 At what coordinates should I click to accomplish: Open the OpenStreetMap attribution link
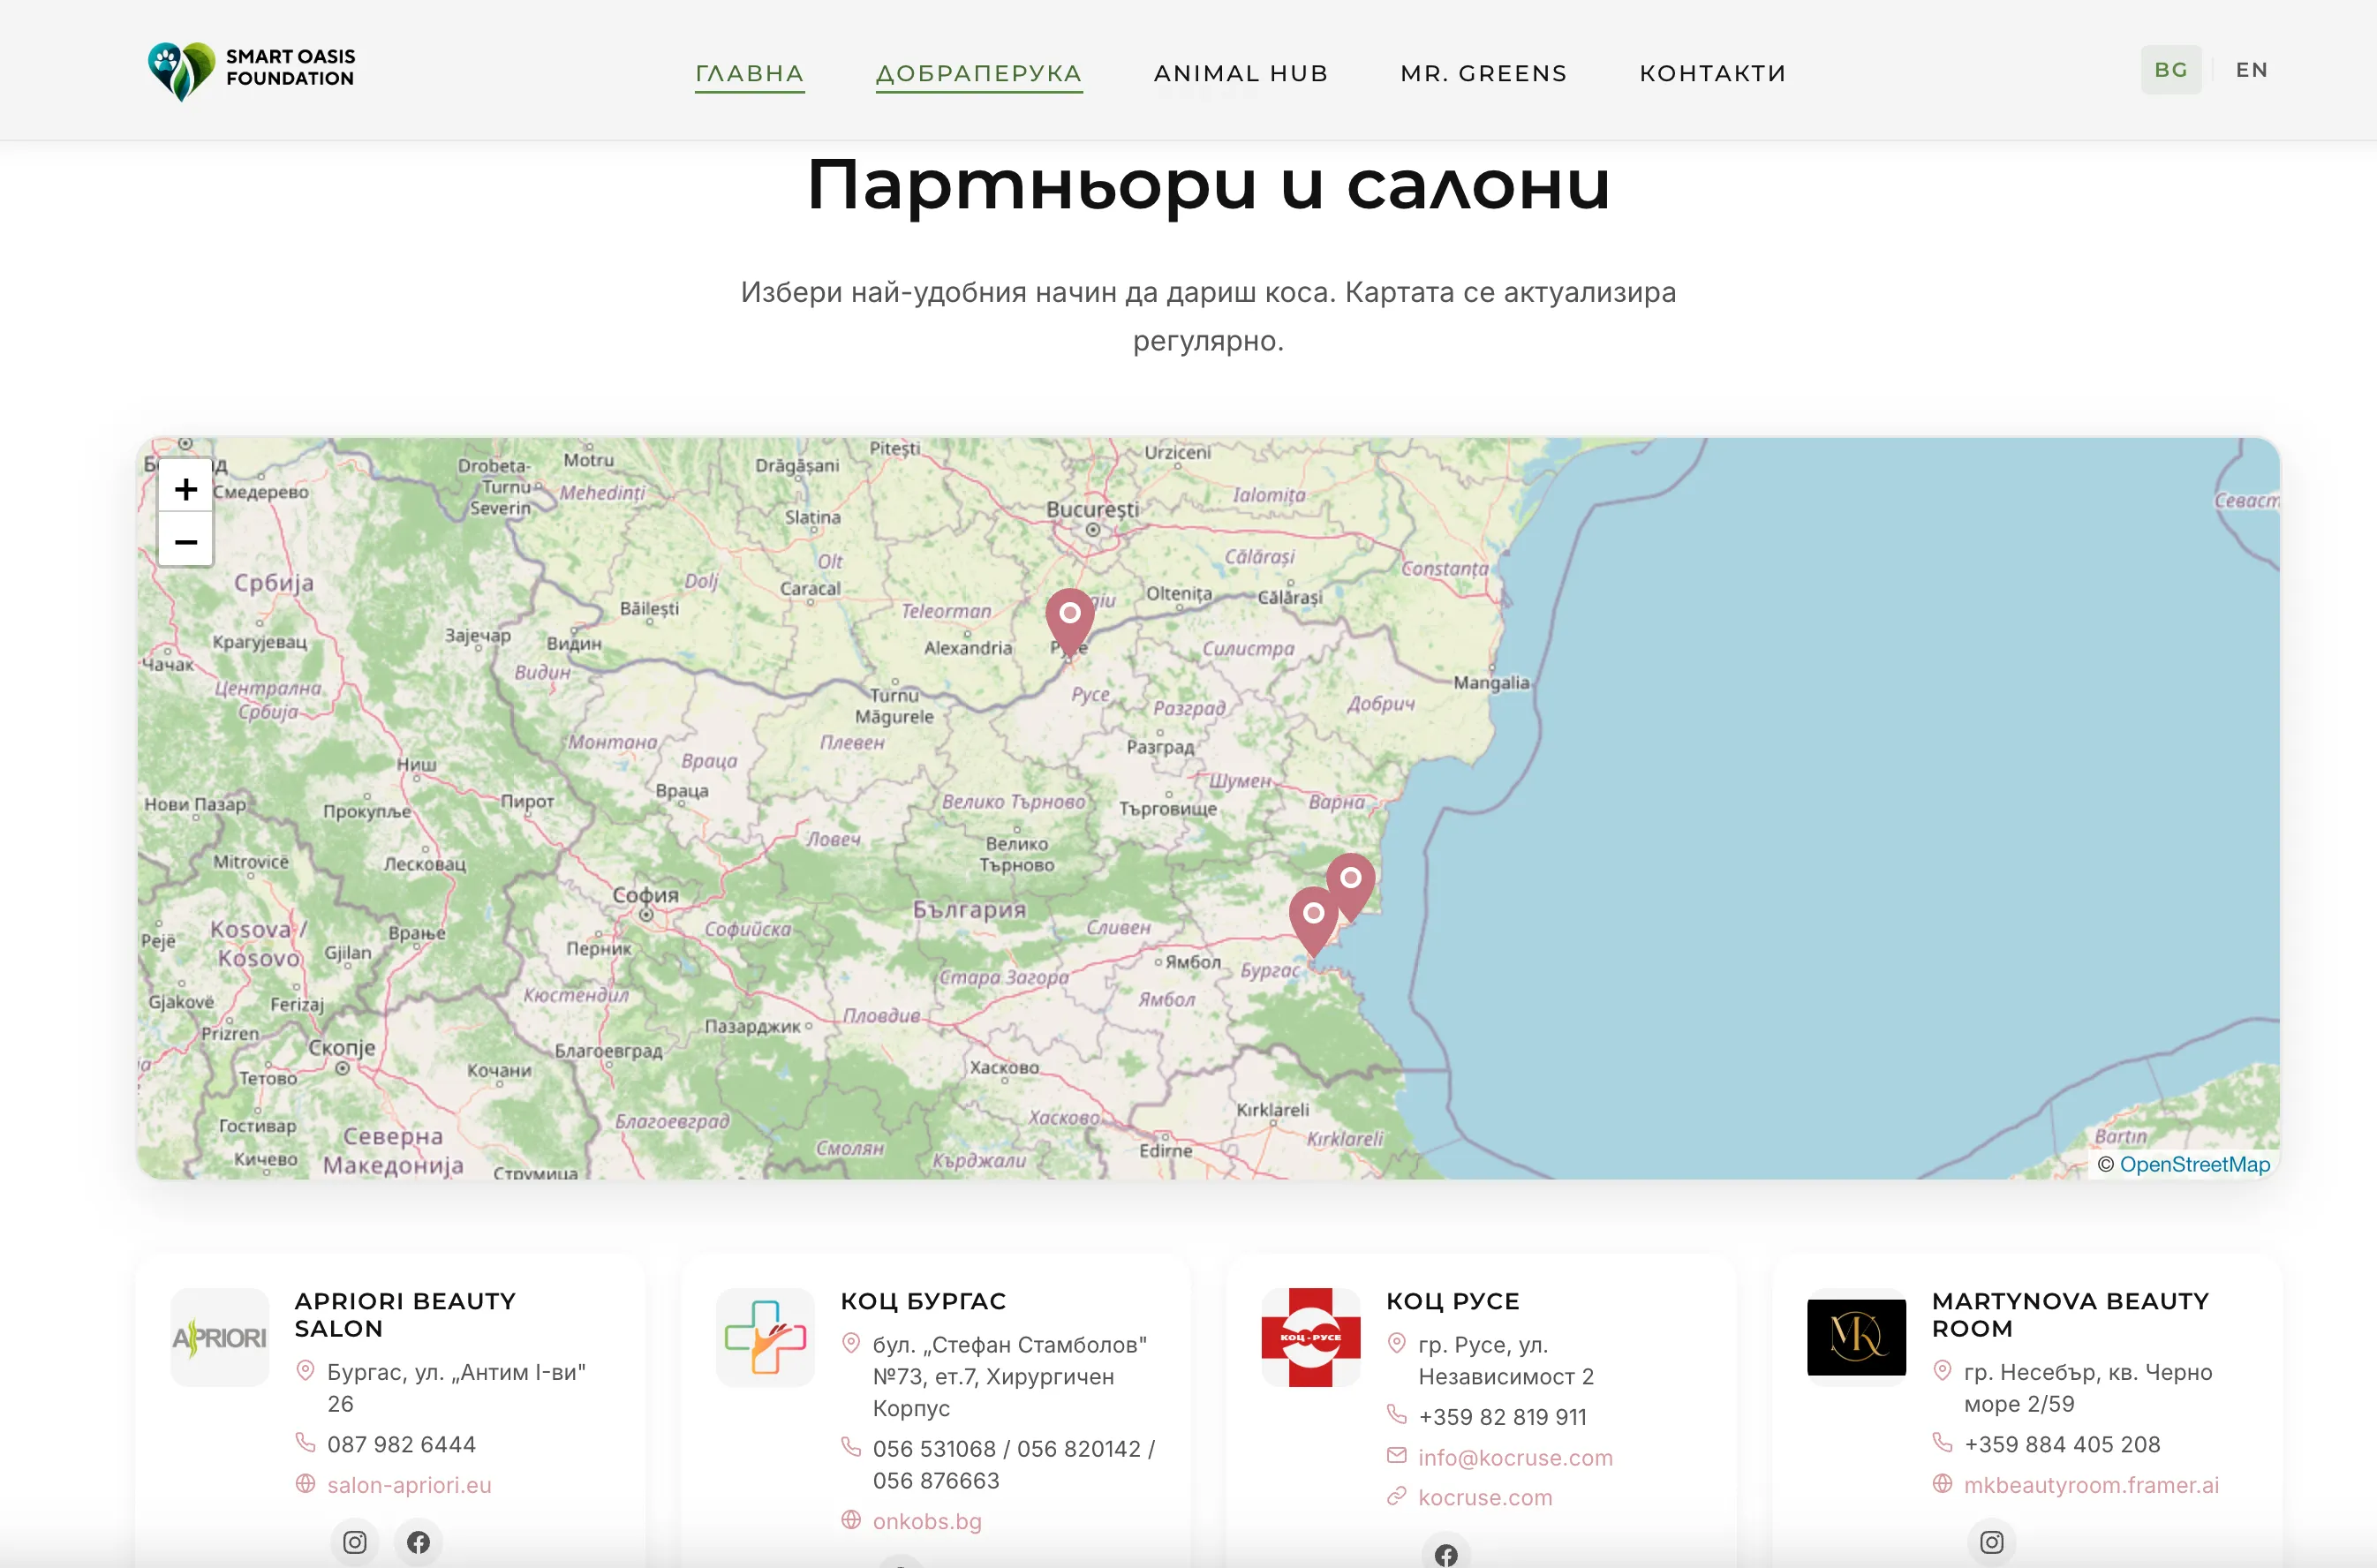tap(2194, 1164)
